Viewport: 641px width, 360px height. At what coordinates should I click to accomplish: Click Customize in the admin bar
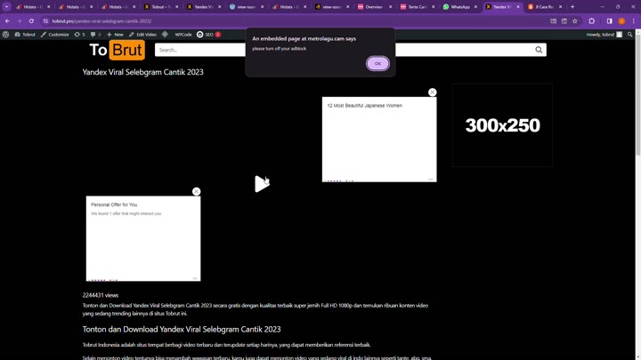click(x=55, y=35)
